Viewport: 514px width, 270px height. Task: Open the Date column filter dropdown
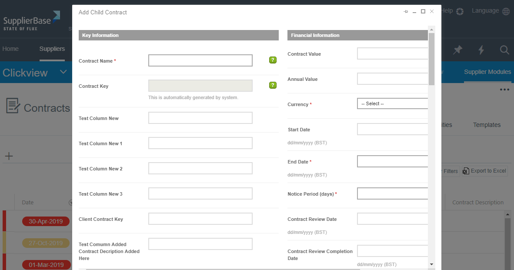pos(70,203)
